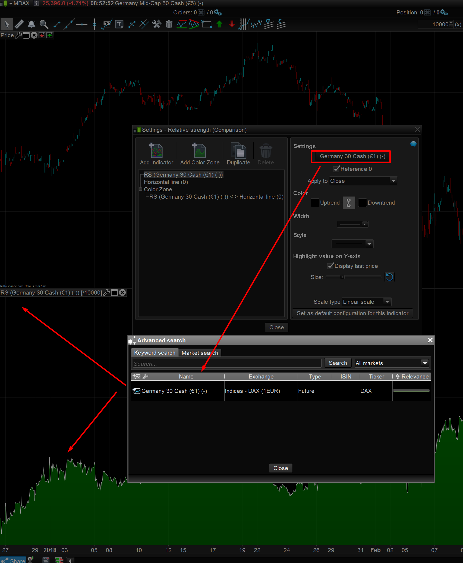
Task: Reset the size with the blue refresh icon
Action: 389,277
